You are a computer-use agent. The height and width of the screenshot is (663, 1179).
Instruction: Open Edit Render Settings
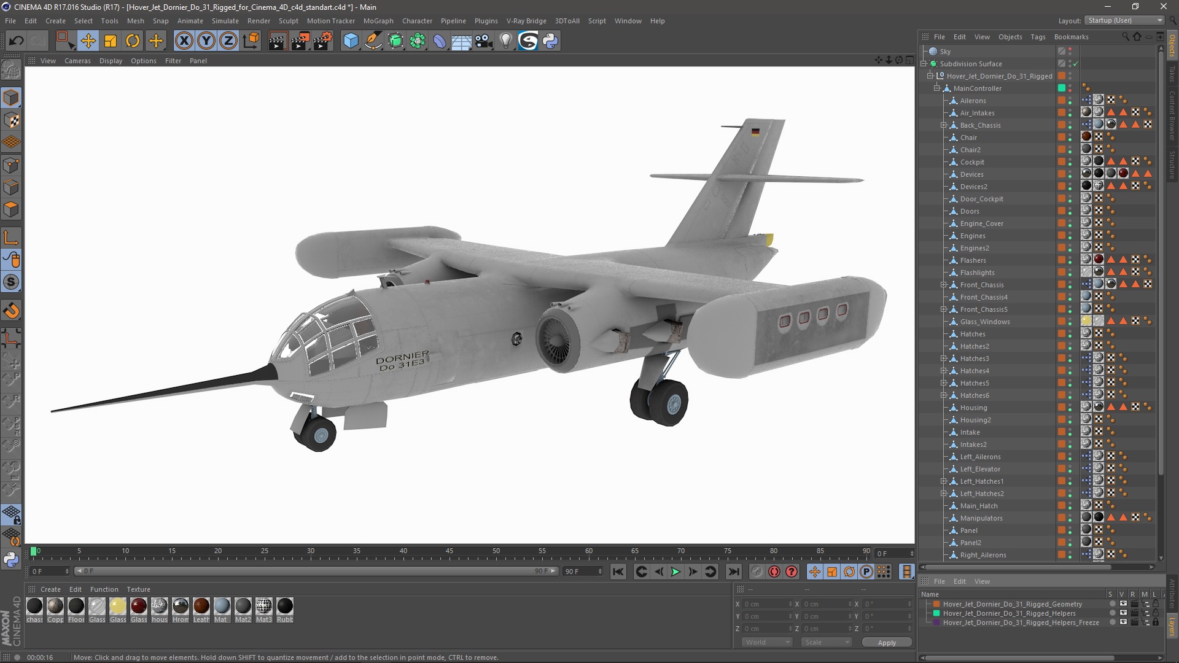point(323,41)
